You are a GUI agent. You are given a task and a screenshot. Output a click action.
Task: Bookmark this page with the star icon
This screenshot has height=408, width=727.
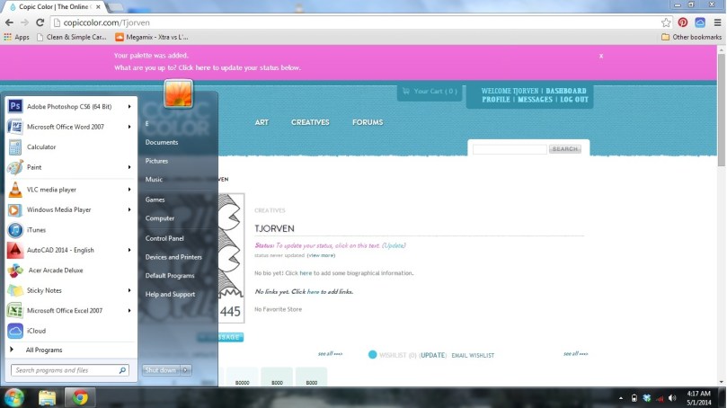pyautogui.click(x=666, y=22)
